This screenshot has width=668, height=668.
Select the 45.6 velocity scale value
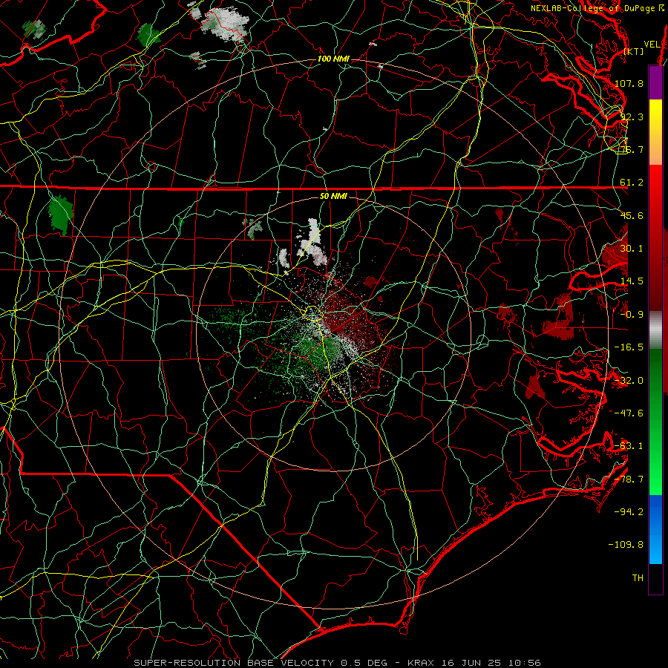click(x=632, y=215)
